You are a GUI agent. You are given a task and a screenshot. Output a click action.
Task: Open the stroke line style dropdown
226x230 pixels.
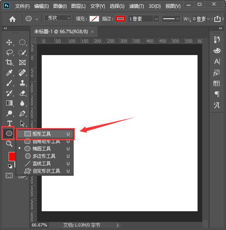(171, 19)
